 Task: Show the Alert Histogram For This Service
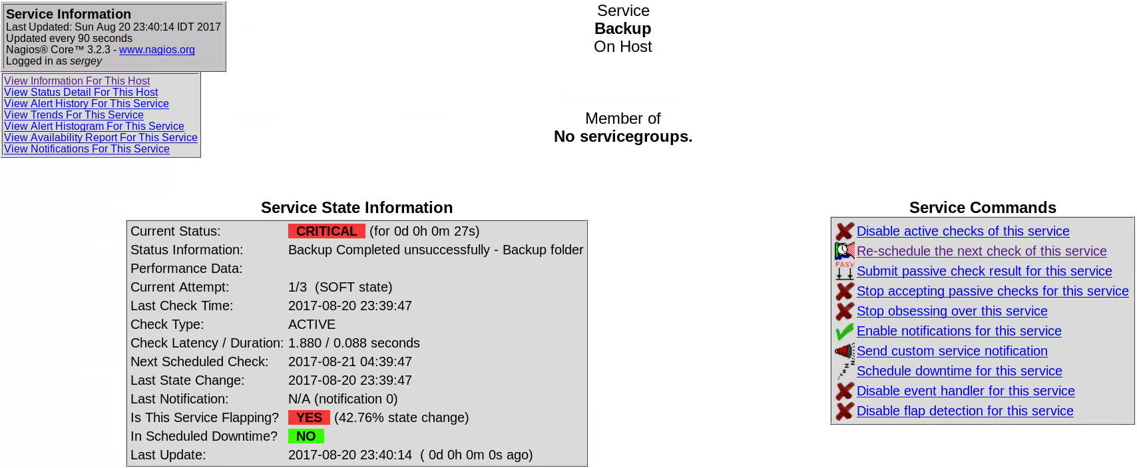pyautogui.click(x=94, y=126)
